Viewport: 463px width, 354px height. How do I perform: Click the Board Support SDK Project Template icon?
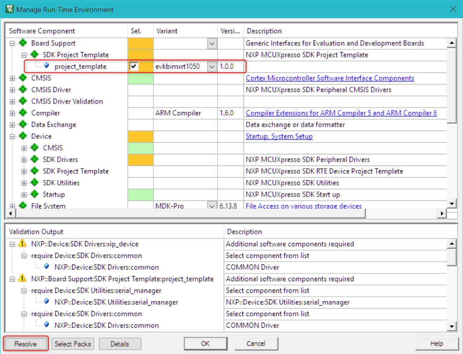pyautogui.click(x=35, y=55)
